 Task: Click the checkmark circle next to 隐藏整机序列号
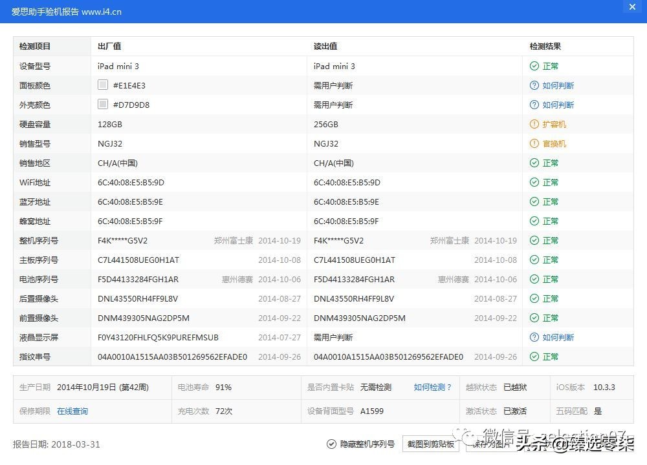click(x=330, y=444)
